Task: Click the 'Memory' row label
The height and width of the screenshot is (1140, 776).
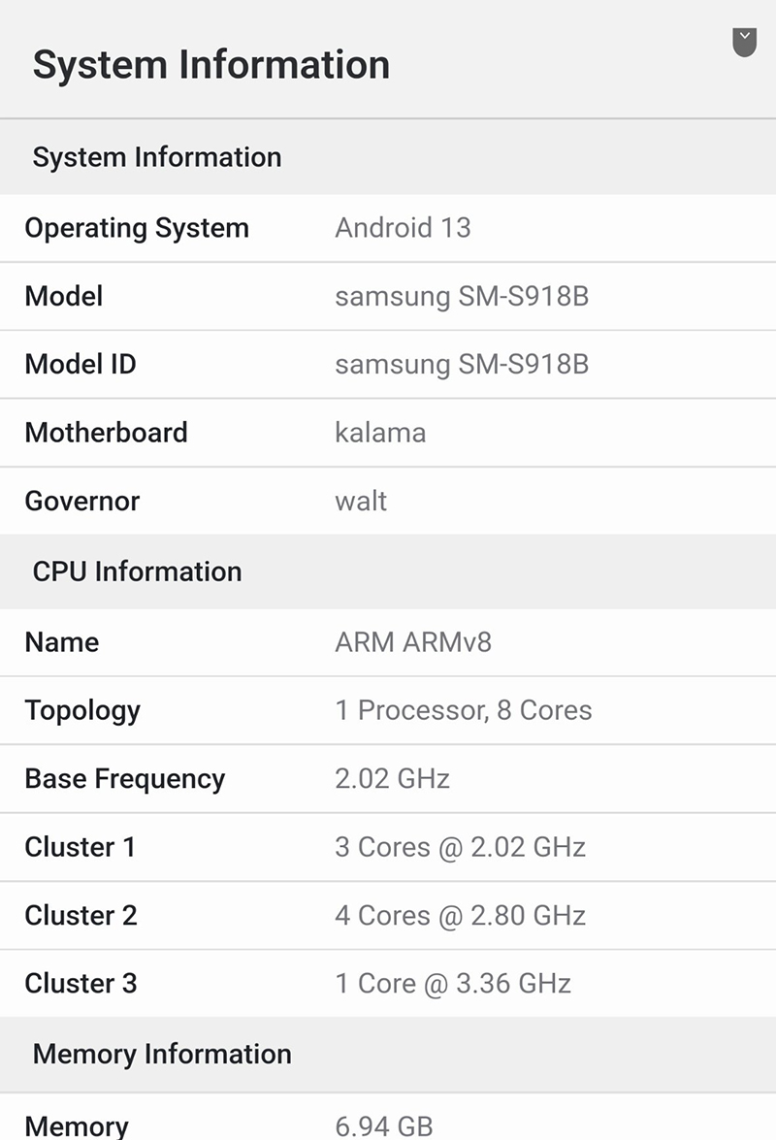Action: click(77, 1126)
